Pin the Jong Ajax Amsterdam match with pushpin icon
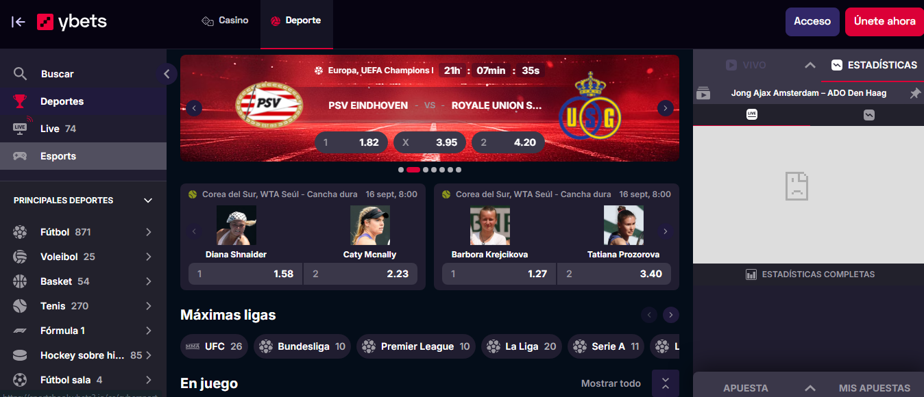924x397 pixels. tap(915, 94)
